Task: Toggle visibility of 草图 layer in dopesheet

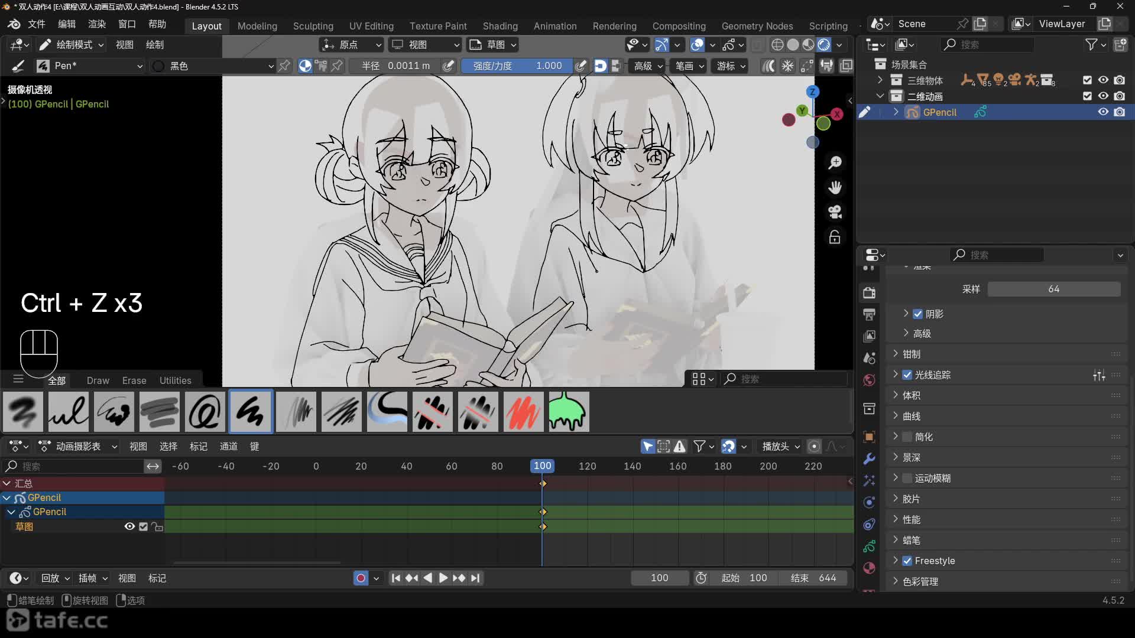Action: tap(129, 526)
